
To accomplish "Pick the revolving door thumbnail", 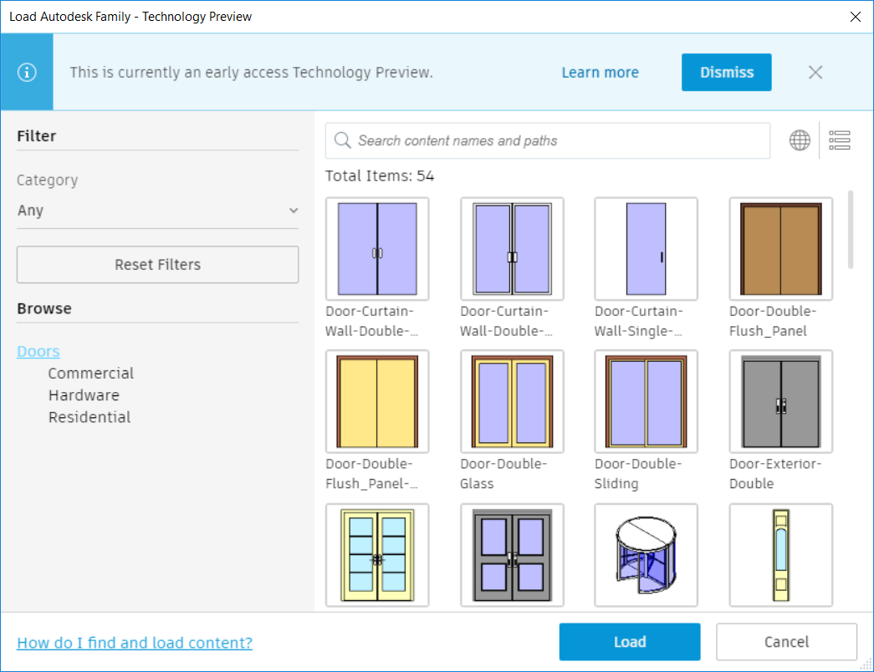I will 646,554.
